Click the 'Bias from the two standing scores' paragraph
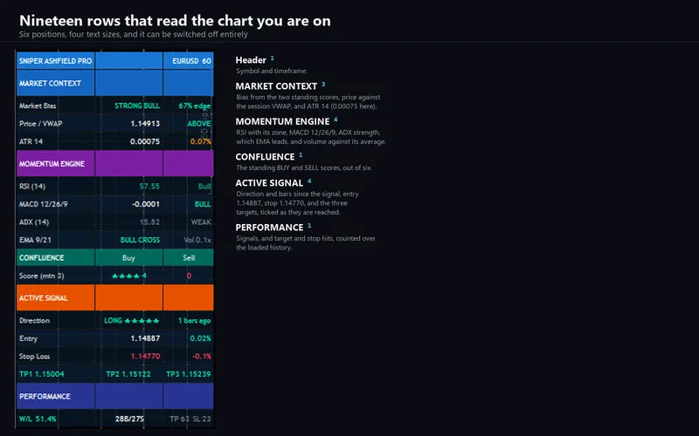Image resolution: width=699 pixels, height=436 pixels. click(x=308, y=101)
